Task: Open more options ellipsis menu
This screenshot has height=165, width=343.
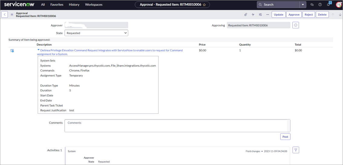Action: [267, 14]
